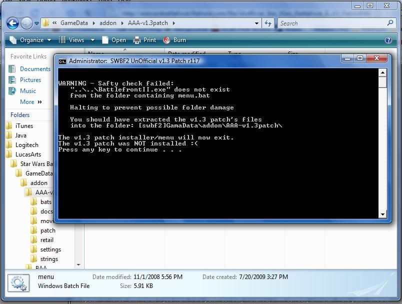Click the Folders pane header
The image size is (402, 304).
(x=20, y=115)
